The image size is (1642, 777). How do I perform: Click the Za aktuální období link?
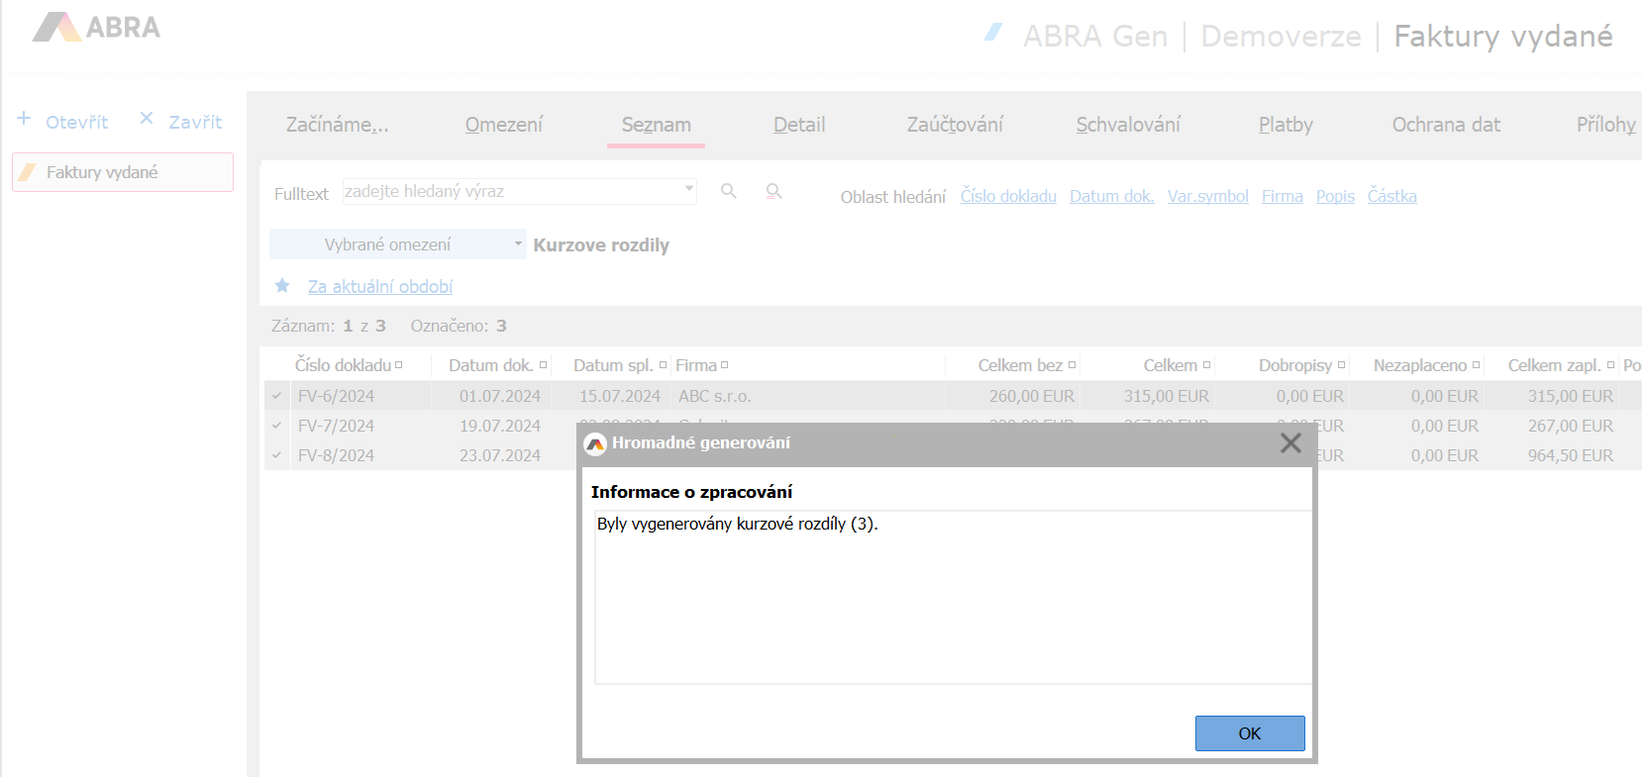(x=379, y=286)
